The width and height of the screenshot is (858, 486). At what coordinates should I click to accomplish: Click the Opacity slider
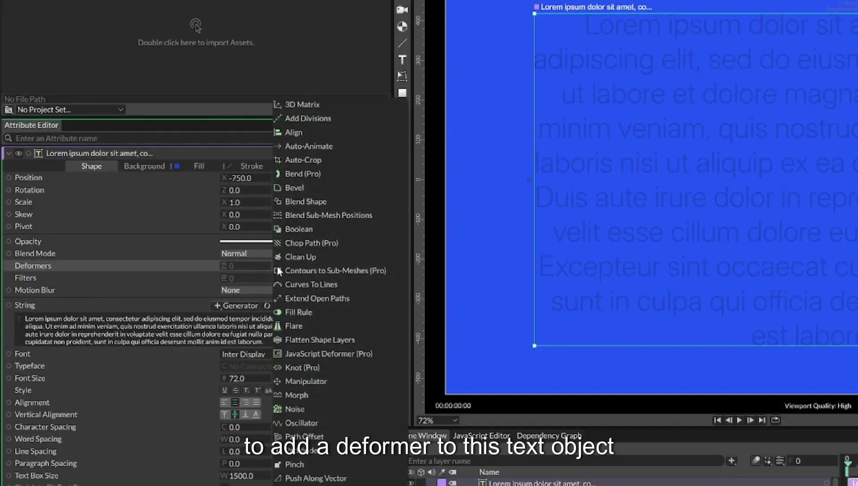coord(246,241)
